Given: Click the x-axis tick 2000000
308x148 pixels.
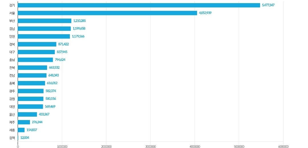Looking at the screenshot, I should point(106,146).
